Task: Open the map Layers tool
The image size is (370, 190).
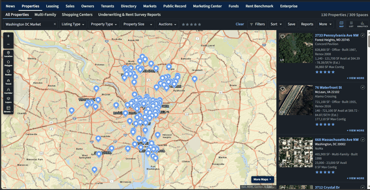Action: [8, 100]
